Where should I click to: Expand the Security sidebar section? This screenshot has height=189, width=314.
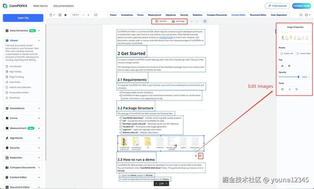pos(23,148)
